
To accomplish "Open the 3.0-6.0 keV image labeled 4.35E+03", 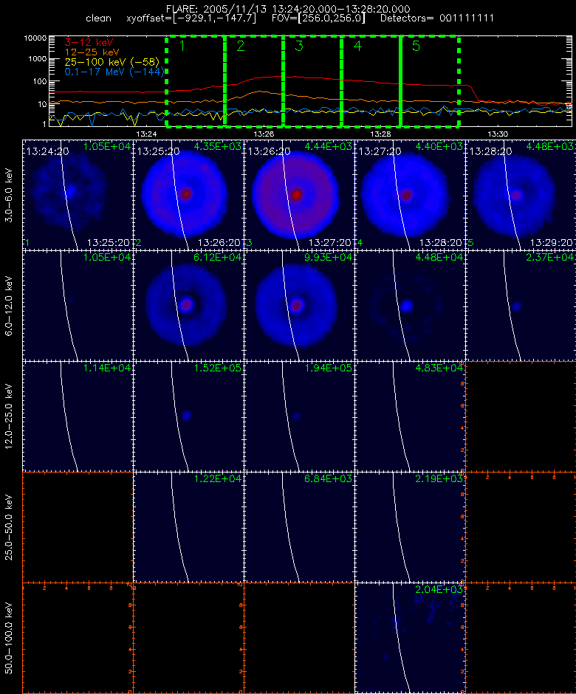I will click(188, 195).
